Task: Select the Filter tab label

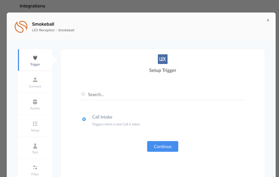Action: point(35,174)
